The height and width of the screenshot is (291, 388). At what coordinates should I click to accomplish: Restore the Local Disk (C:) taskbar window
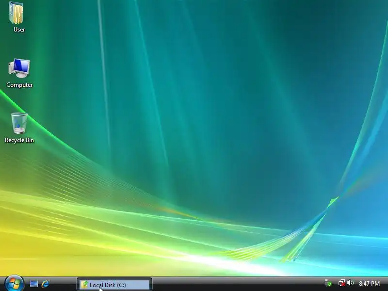pyautogui.click(x=114, y=285)
